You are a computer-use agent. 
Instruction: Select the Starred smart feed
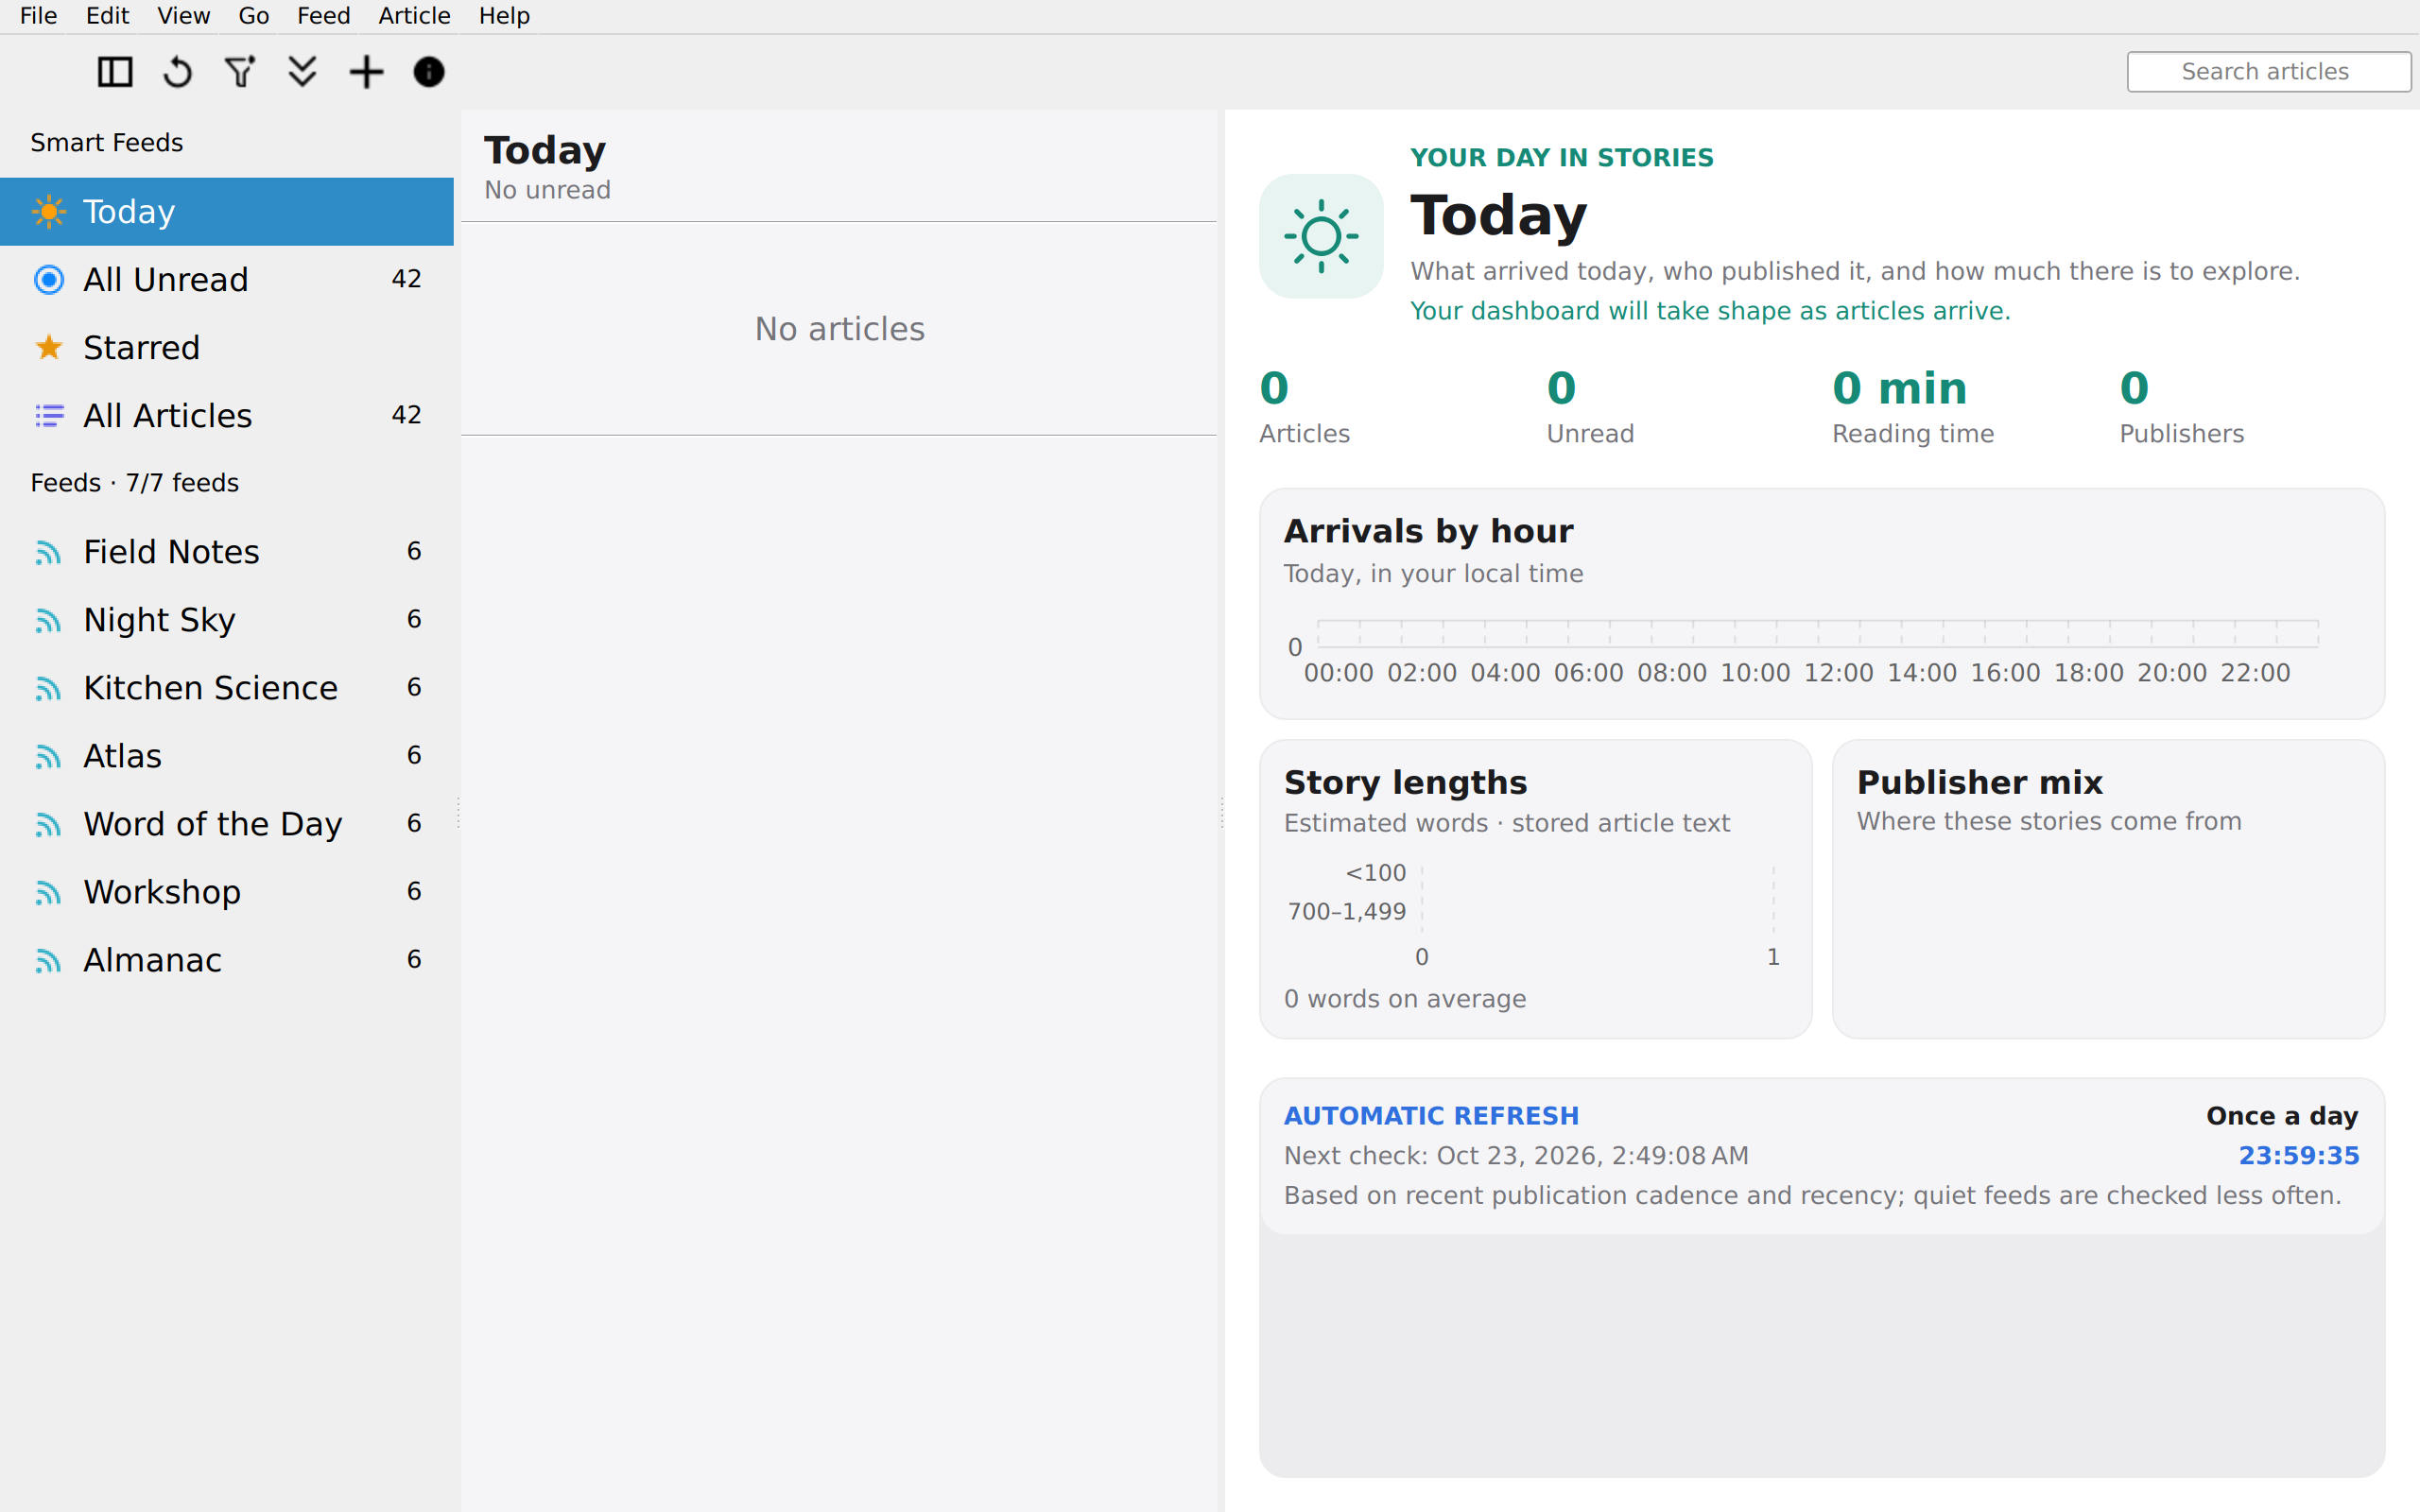point(227,348)
